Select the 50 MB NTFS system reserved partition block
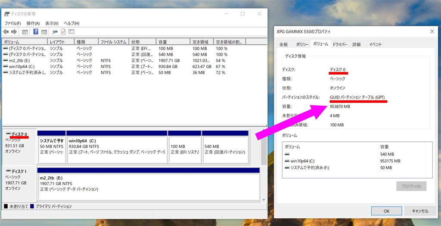Screen dimensions: 441x226 52,149
